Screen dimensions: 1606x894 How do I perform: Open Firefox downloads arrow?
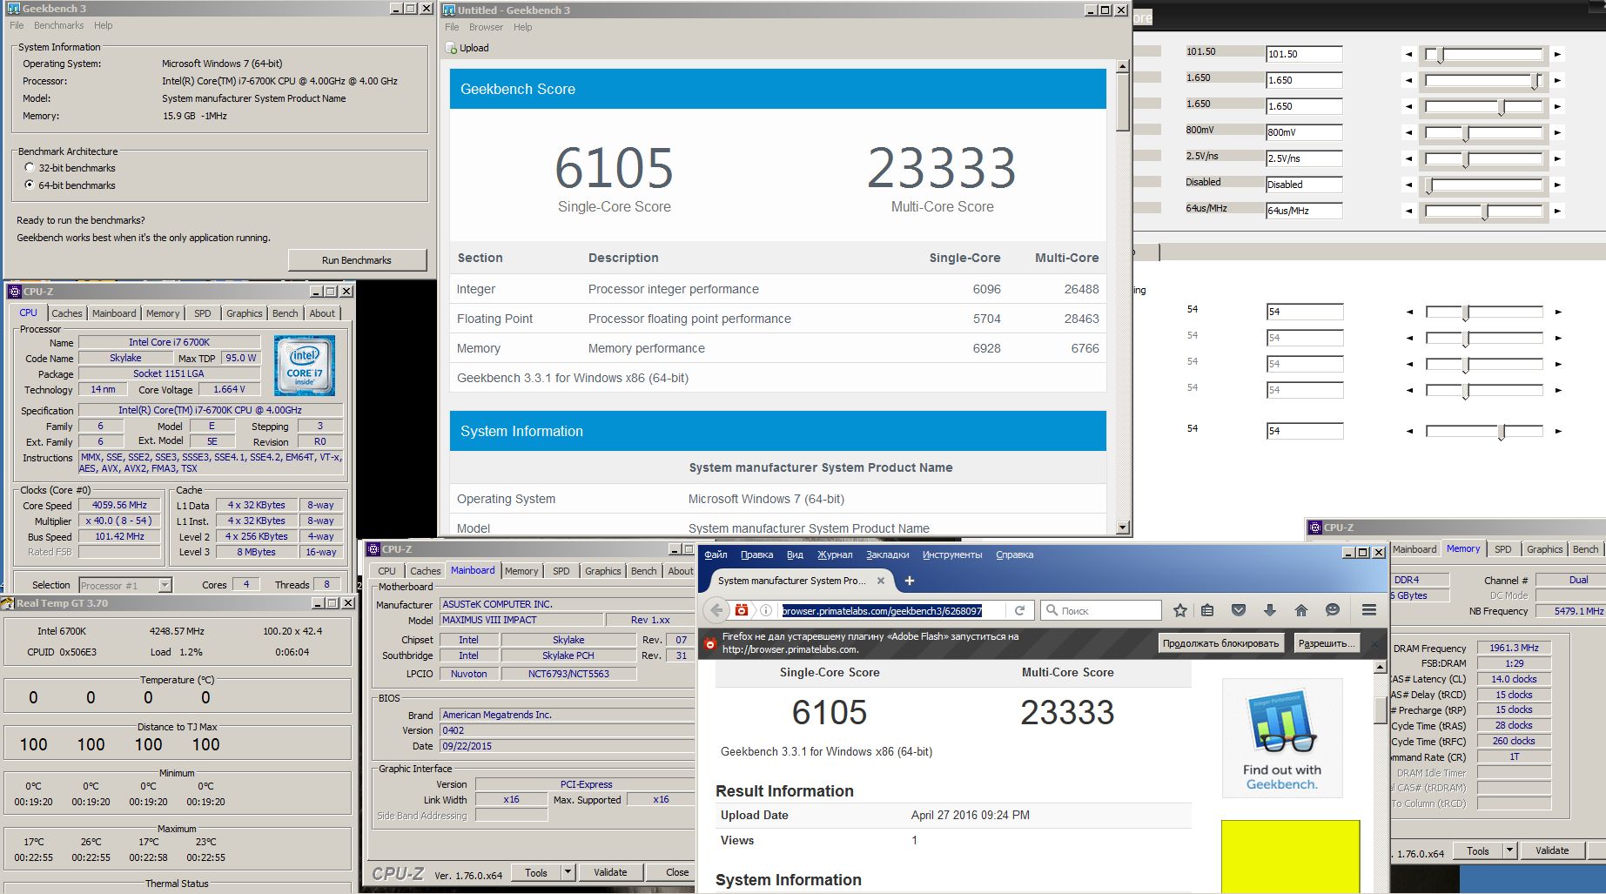click(x=1270, y=610)
